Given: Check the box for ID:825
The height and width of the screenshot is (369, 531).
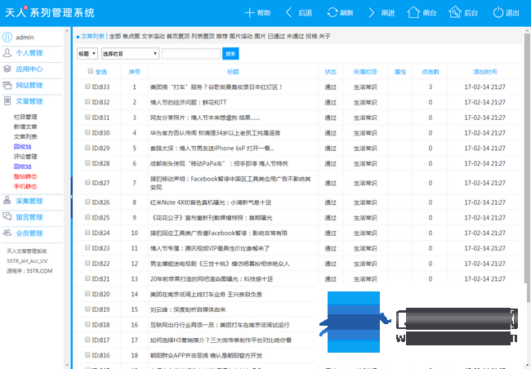Looking at the screenshot, I should click(87, 217).
